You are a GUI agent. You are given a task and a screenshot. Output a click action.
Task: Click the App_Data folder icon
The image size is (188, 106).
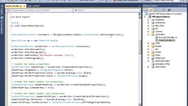153,26
